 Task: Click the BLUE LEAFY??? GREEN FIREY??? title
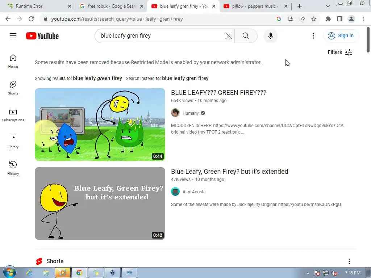click(x=218, y=93)
